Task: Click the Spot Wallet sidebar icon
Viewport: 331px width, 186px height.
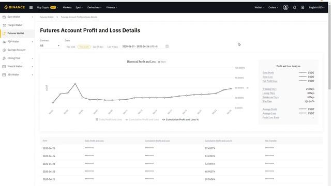Action: coord(4,17)
